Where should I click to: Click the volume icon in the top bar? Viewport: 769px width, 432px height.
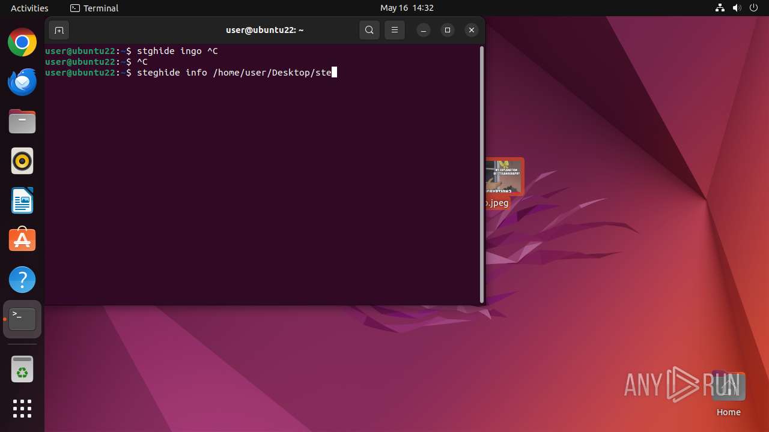pyautogui.click(x=737, y=8)
